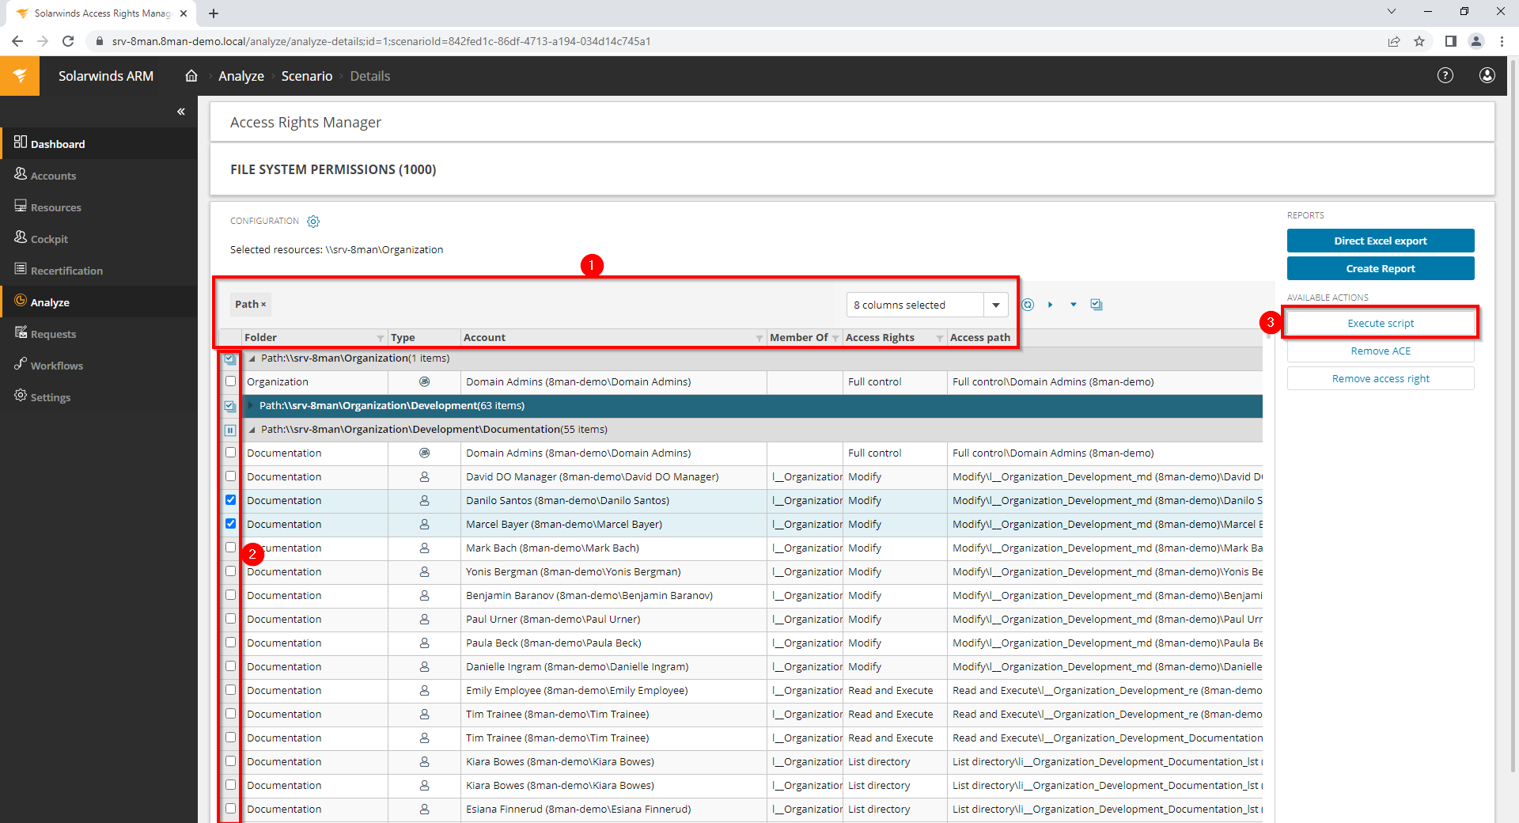Collapse the sidebar with the double-chevron icon
Viewport: 1519px width, 823px height.
click(181, 112)
